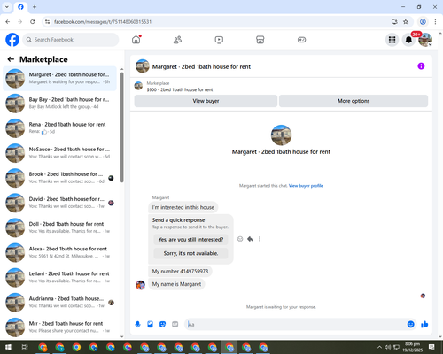Open a new browser tab
Image resolution: width=443 pixels, height=354 pixels.
[35, 7]
